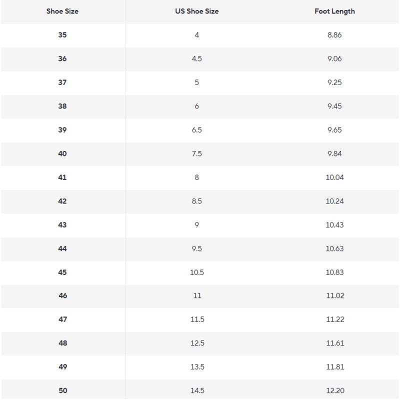This screenshot has width=400, height=400.
Task: Select the foot length value 9.45
Action: pos(334,106)
